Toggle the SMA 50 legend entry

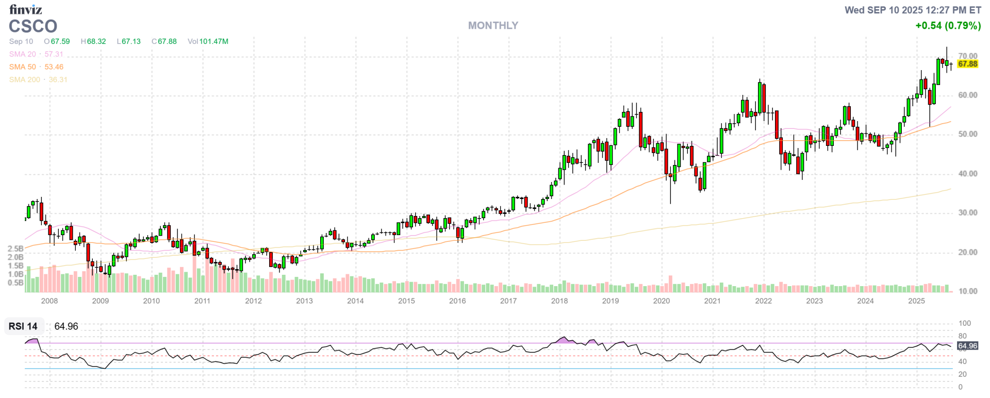(x=23, y=67)
